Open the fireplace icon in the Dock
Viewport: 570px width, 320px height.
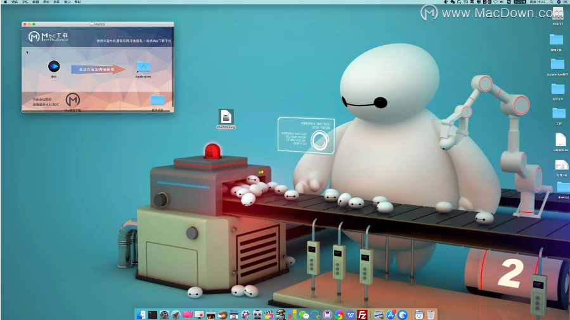(211, 314)
